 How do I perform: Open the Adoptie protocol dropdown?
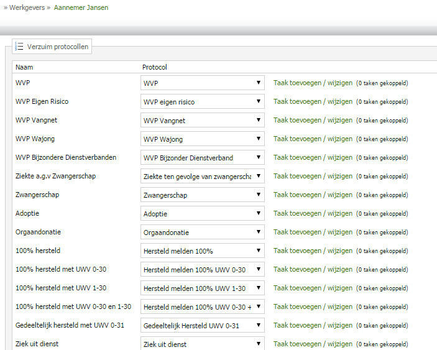[202, 213]
